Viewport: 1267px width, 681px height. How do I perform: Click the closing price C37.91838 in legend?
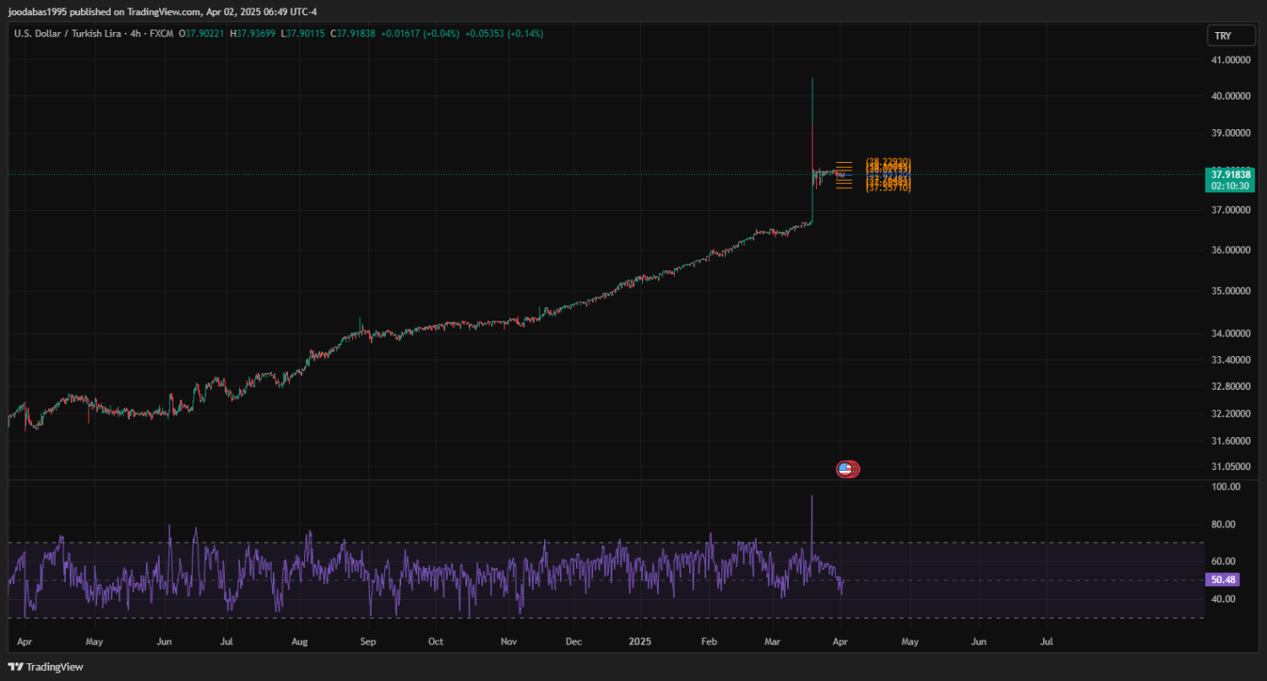tap(352, 34)
